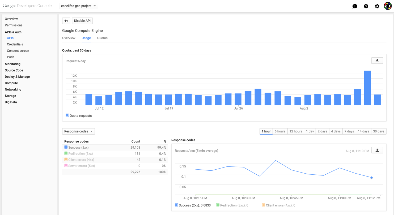Image resolution: width=394 pixels, height=215 pixels.
Task: Click the Server errors (5xx) color swatch
Action: (66, 166)
